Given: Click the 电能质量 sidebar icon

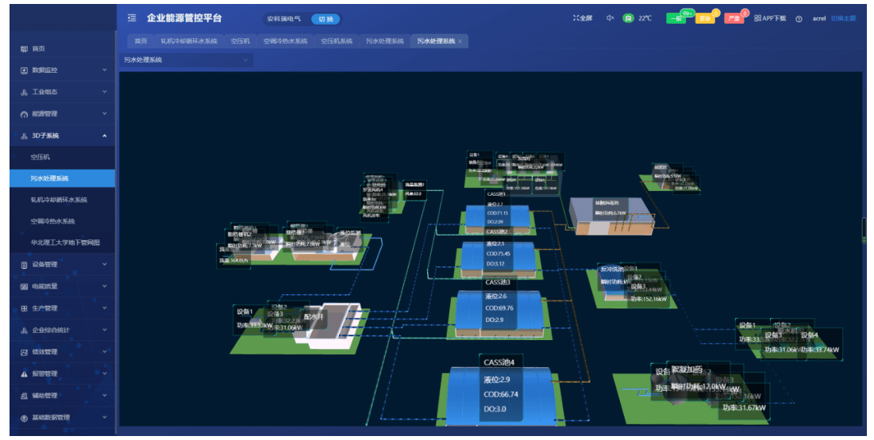Looking at the screenshot, I should (24, 286).
